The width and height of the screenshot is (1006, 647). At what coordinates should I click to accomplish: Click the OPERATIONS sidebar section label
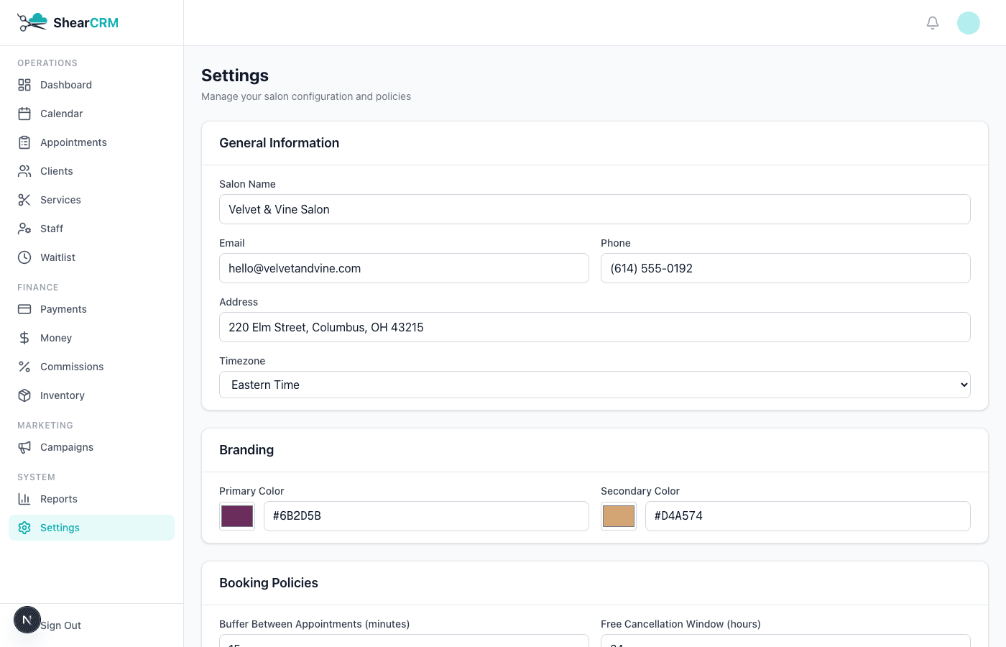[47, 63]
